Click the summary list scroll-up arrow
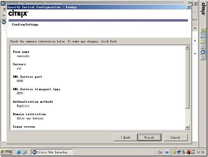The height and width of the screenshot is (157, 208). point(187,47)
